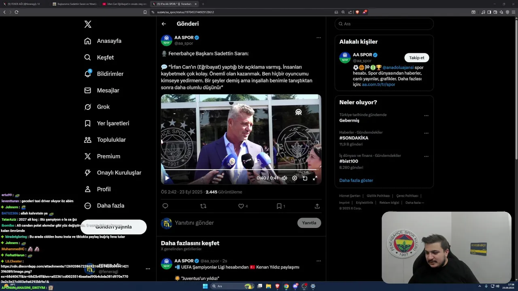The height and width of the screenshot is (291, 518).
Task: Click the Onaylı Kuruluşlar lightning icon
Action: point(88,173)
